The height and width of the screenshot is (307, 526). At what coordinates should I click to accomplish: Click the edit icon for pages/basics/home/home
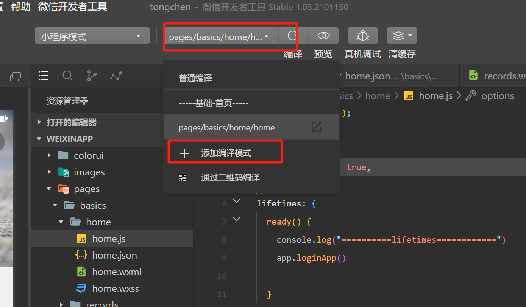(x=317, y=127)
